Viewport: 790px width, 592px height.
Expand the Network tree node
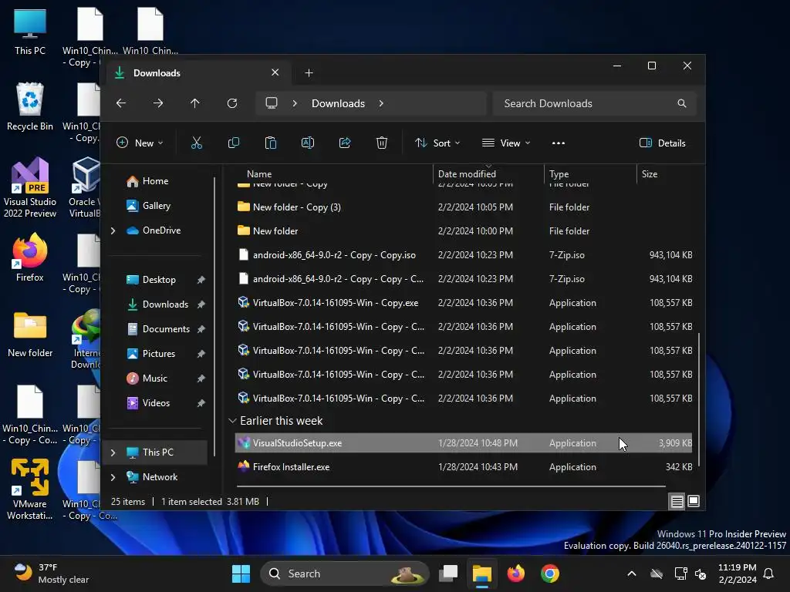tap(113, 477)
